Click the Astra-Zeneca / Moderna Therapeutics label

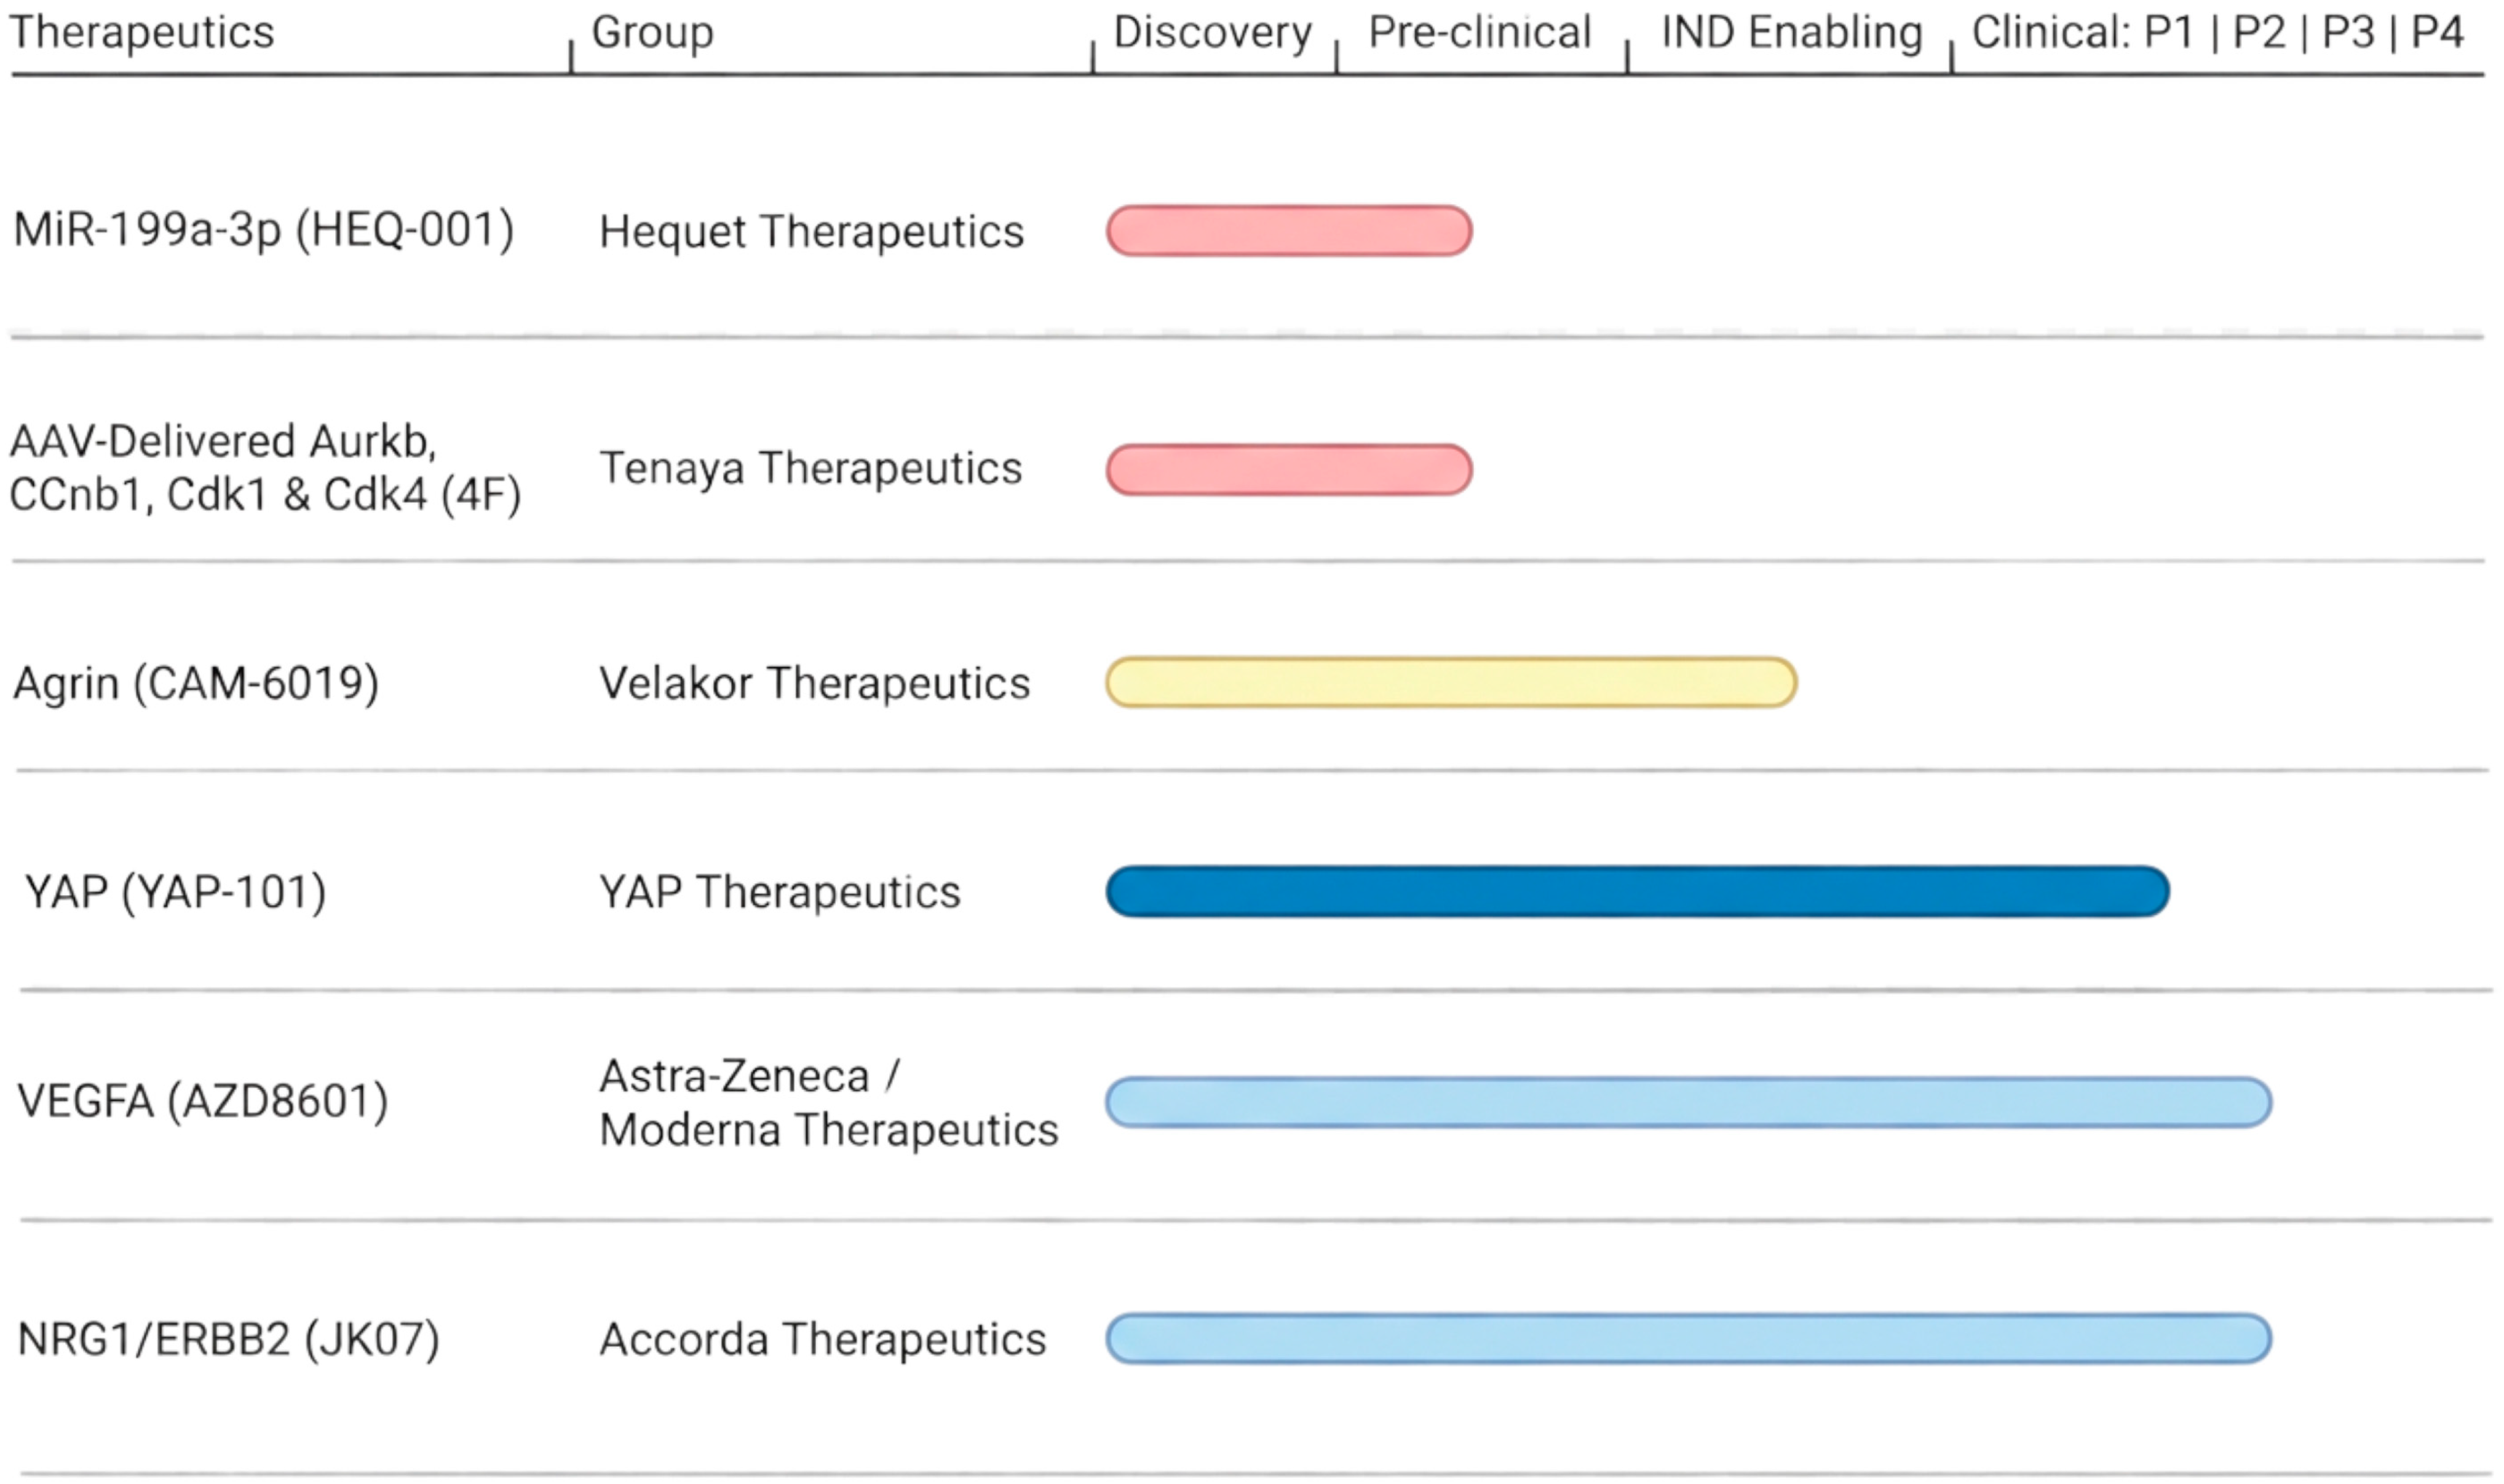tap(828, 1103)
